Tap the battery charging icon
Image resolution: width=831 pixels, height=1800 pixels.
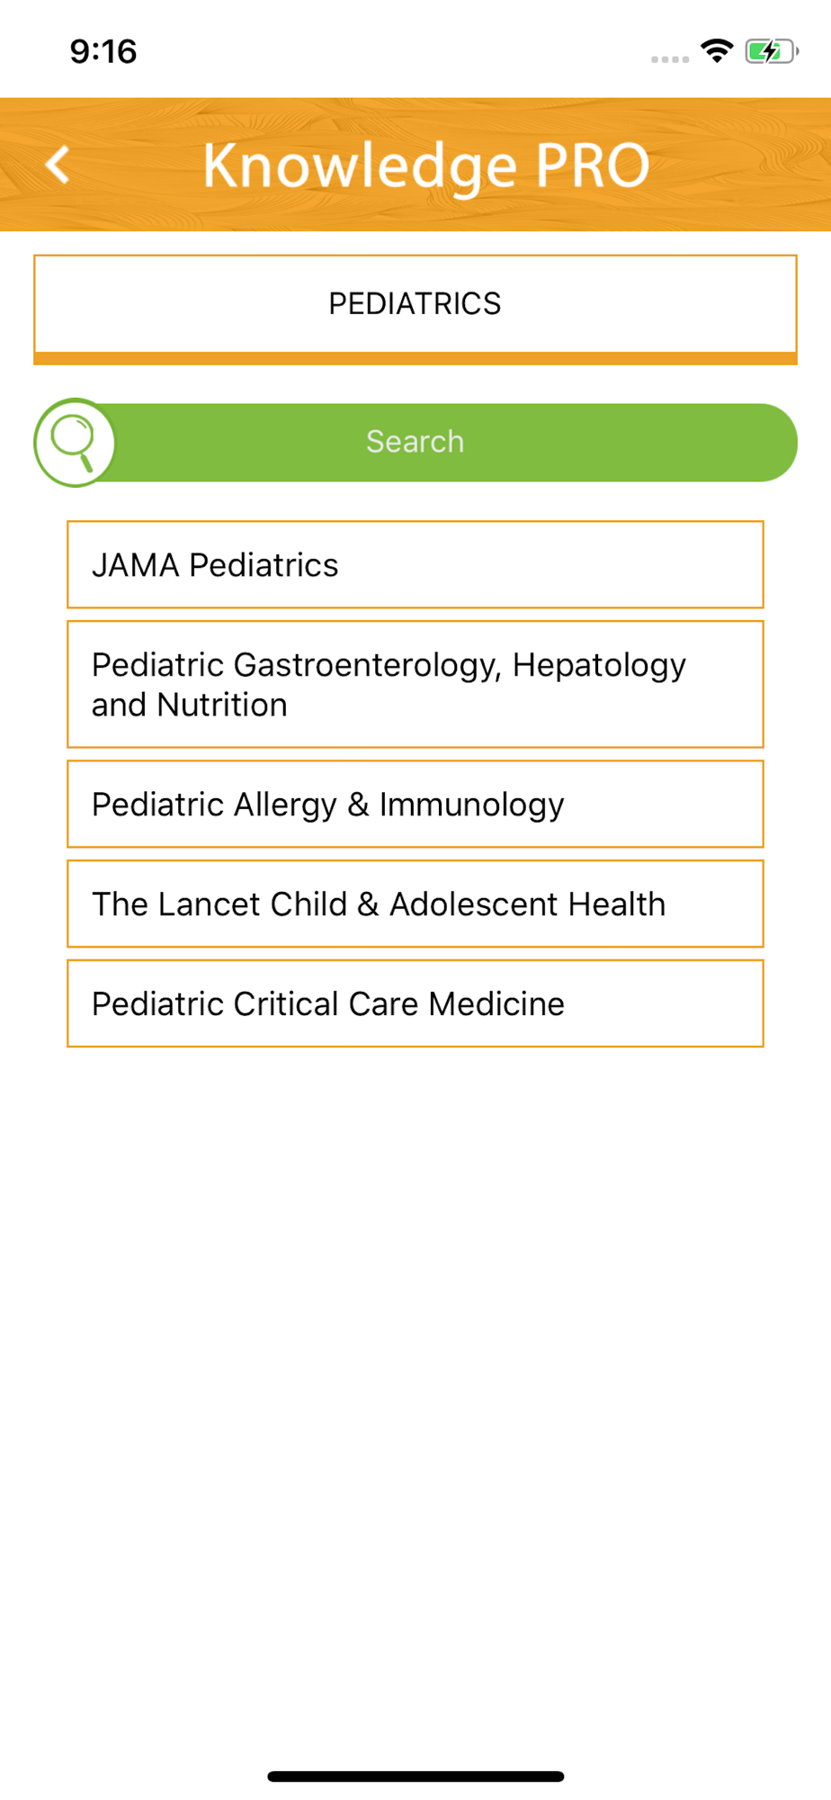[772, 51]
